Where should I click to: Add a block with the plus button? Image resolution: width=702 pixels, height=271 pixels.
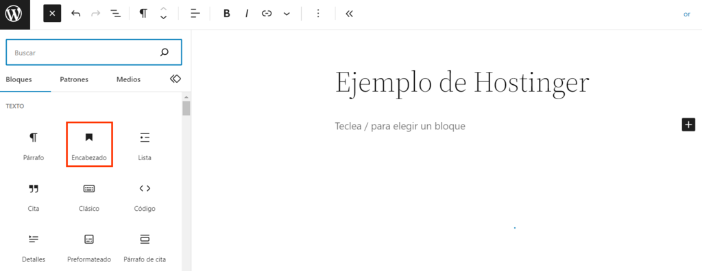pyautogui.click(x=688, y=125)
